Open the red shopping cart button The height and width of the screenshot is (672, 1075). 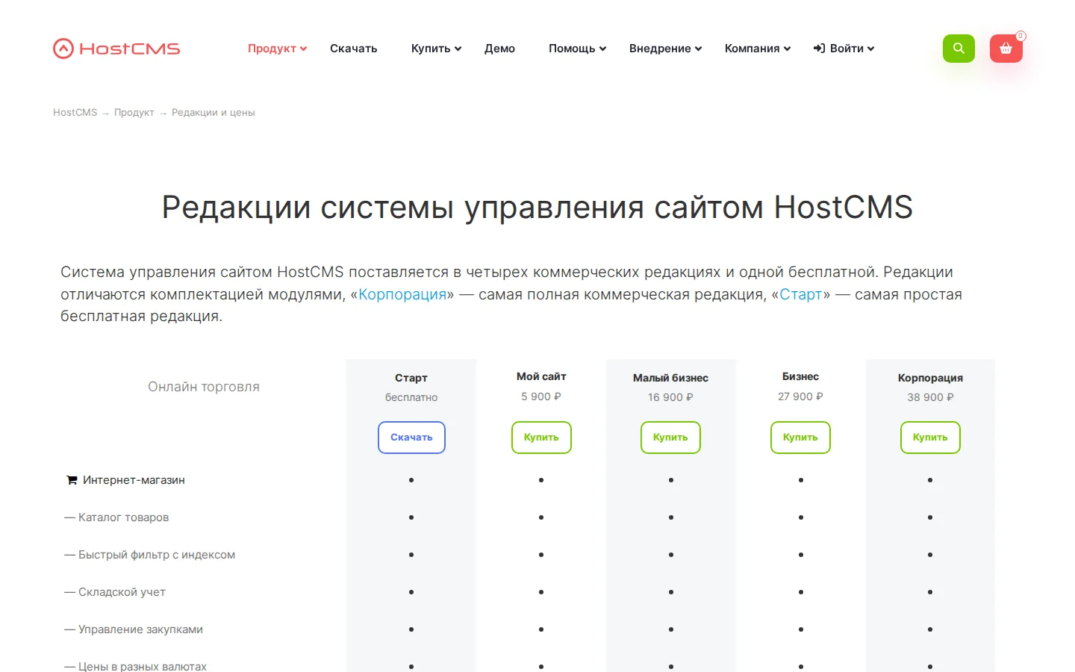pyautogui.click(x=1006, y=49)
